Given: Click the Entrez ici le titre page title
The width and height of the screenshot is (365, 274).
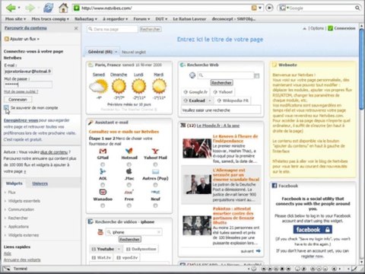Looking at the screenshot, I should (x=220, y=40).
